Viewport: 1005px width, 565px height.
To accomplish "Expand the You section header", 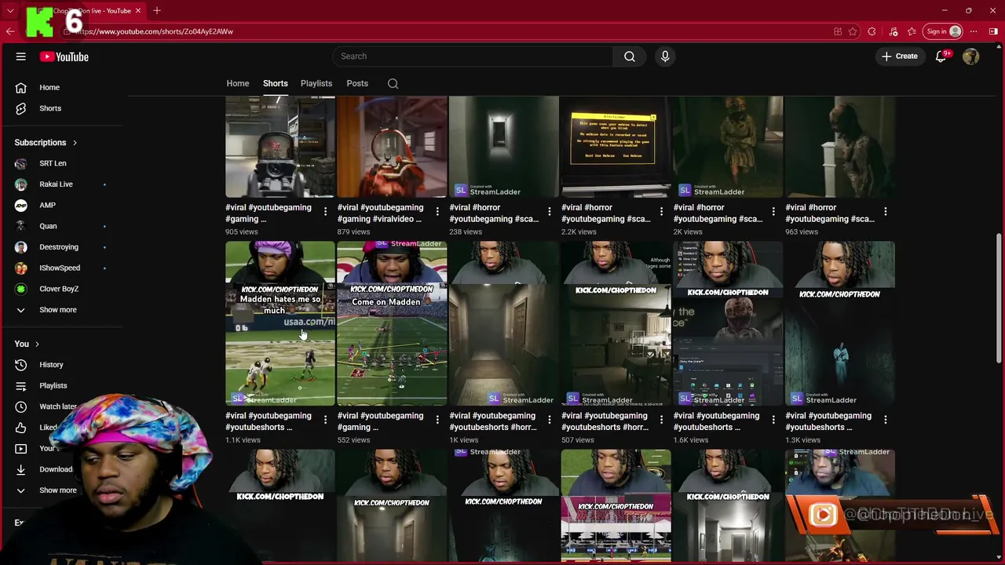I will point(27,344).
